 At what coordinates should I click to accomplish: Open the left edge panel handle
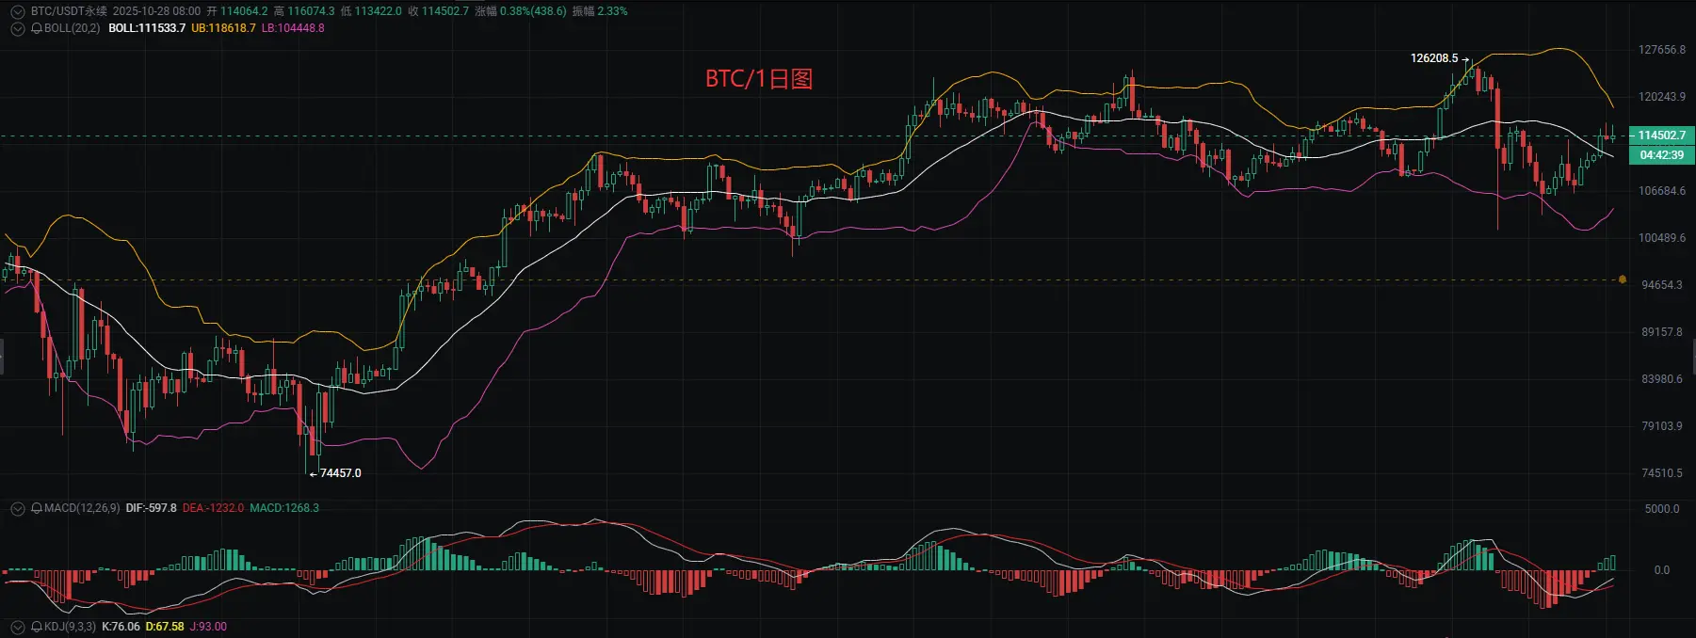(2, 358)
